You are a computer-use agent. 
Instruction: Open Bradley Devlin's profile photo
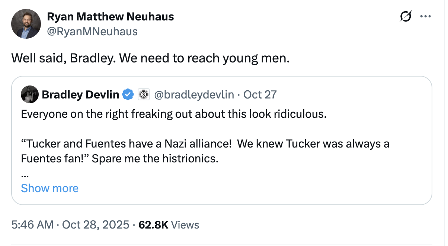30,94
